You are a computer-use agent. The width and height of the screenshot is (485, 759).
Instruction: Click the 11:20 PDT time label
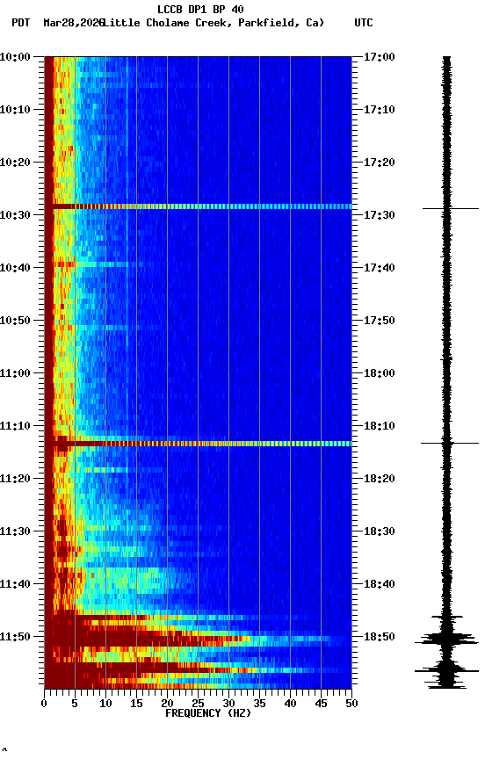click(15, 479)
